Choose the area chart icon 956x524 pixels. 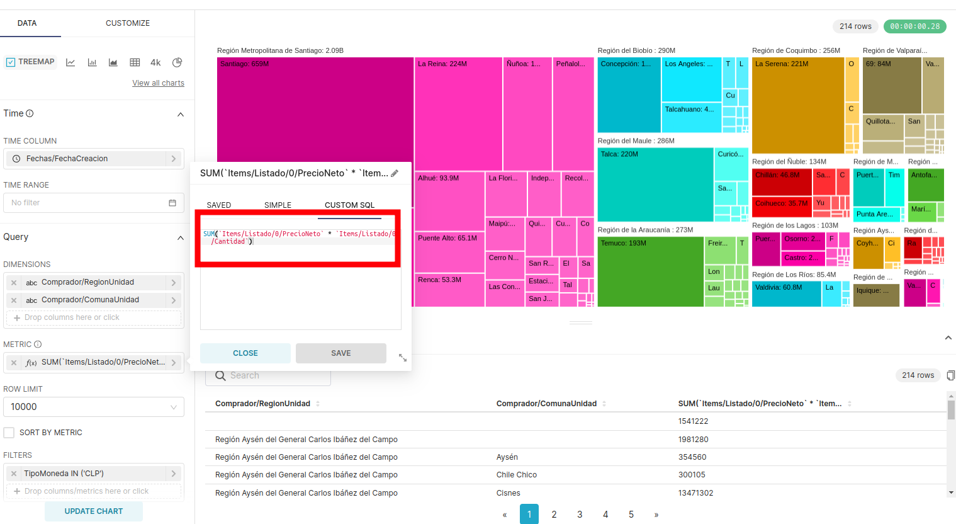coord(113,62)
